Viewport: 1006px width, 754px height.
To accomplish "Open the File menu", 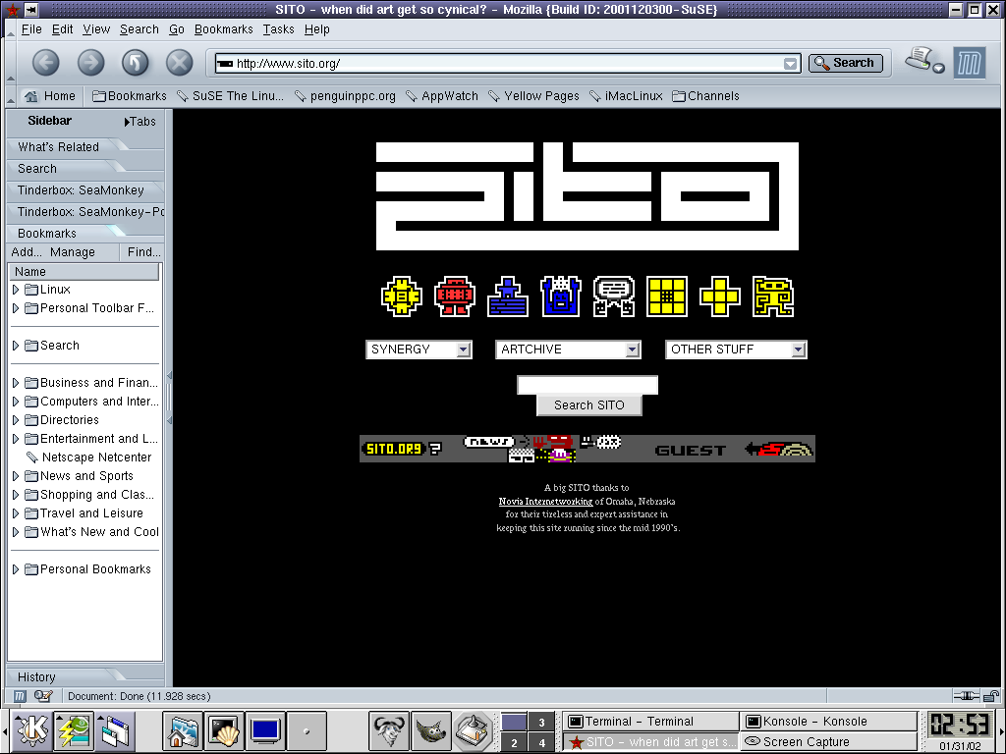I will (x=31, y=29).
